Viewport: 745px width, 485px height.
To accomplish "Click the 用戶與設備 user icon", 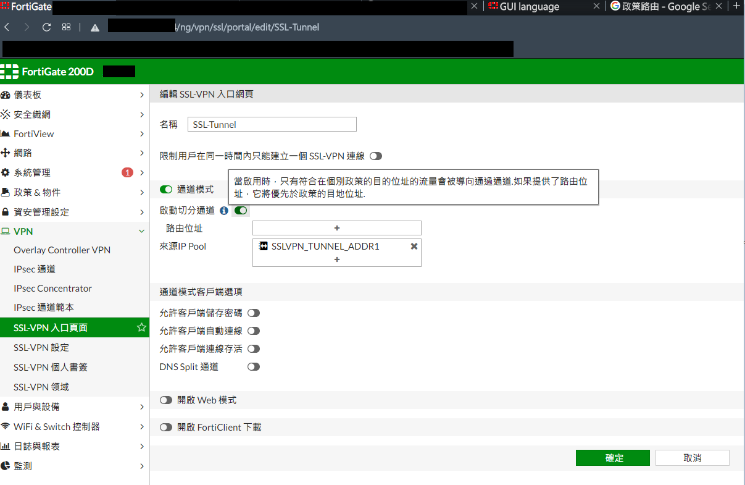I will pyautogui.click(x=6, y=407).
